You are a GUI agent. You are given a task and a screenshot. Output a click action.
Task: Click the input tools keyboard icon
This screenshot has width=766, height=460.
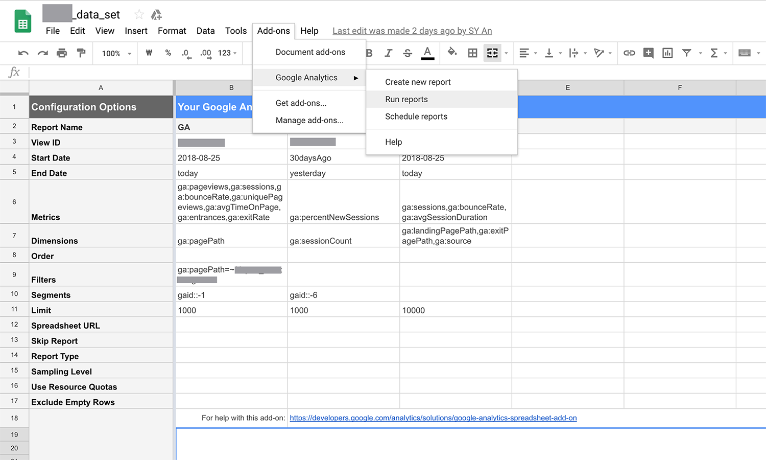click(x=745, y=53)
